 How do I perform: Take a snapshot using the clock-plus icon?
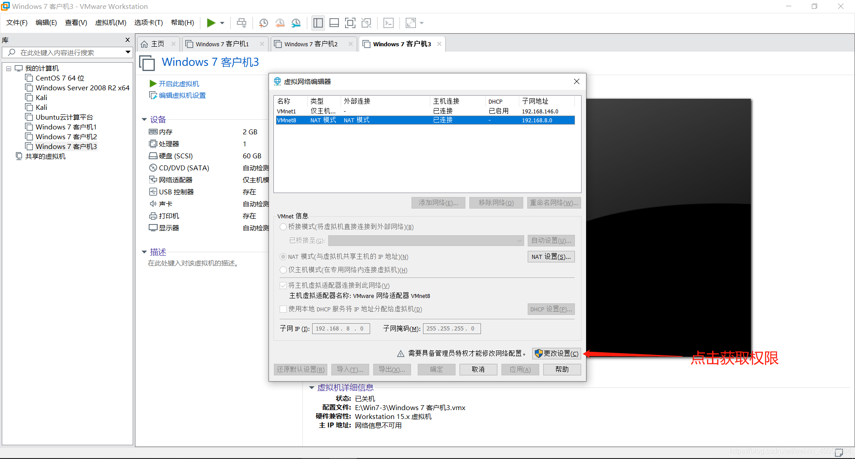coord(264,23)
